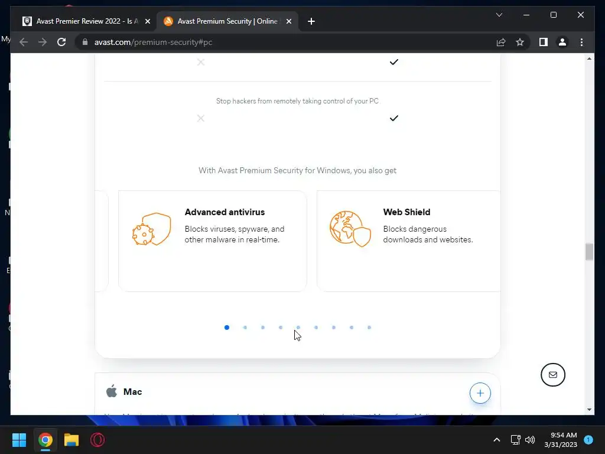The height and width of the screenshot is (454, 605).
Task: Click the volume speaker tray icon
Action: coord(530,440)
